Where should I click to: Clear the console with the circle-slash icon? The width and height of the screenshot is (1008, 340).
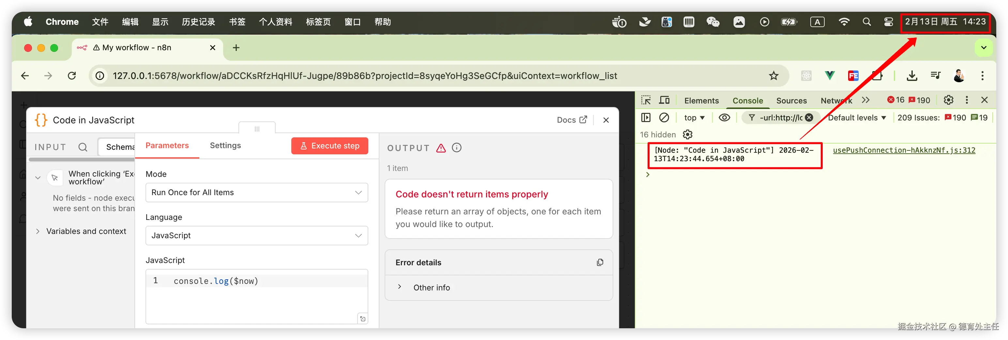[664, 117]
